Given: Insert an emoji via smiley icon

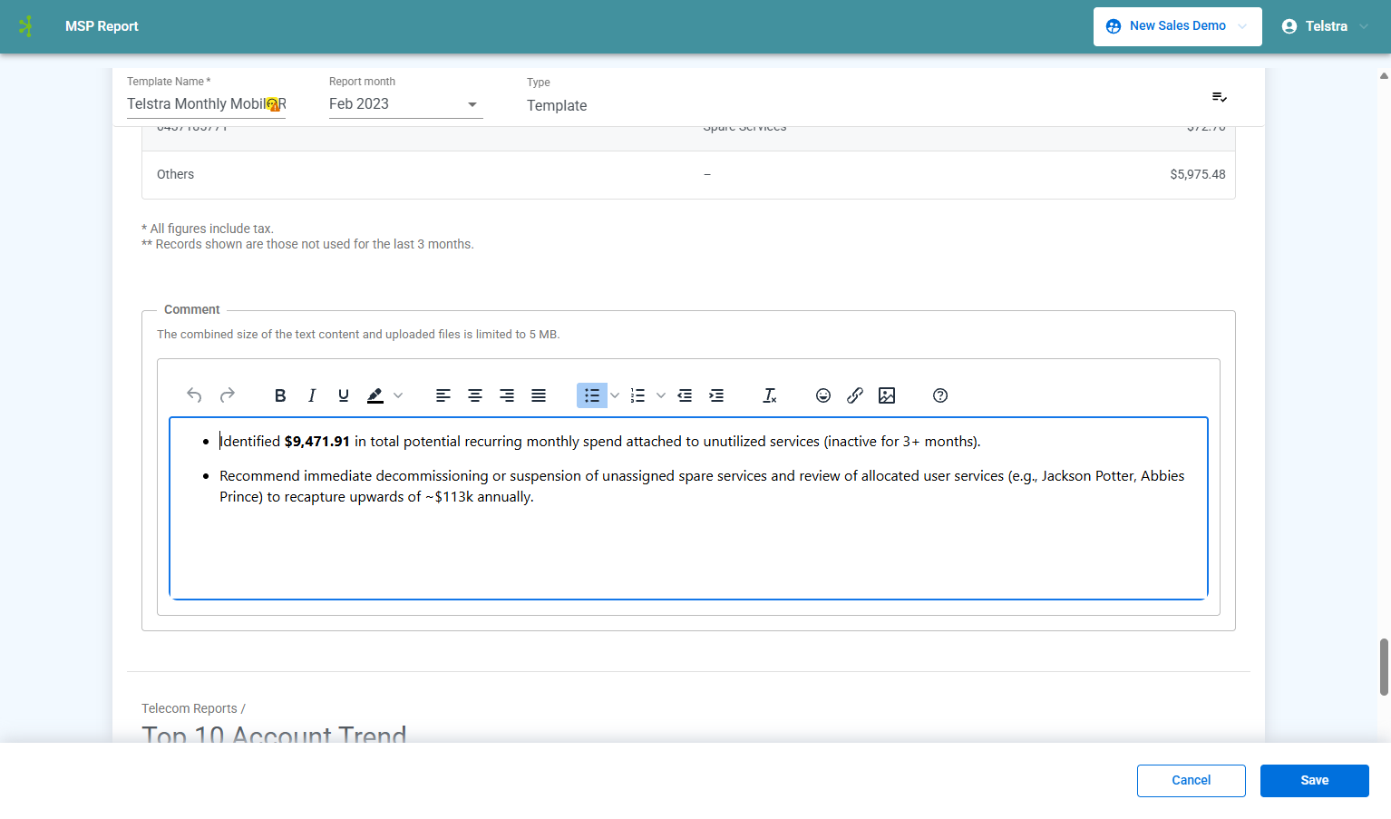Looking at the screenshot, I should (823, 395).
